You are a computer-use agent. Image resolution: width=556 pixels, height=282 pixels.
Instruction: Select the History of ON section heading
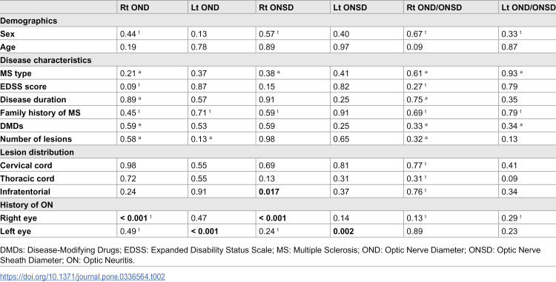pos(27,205)
